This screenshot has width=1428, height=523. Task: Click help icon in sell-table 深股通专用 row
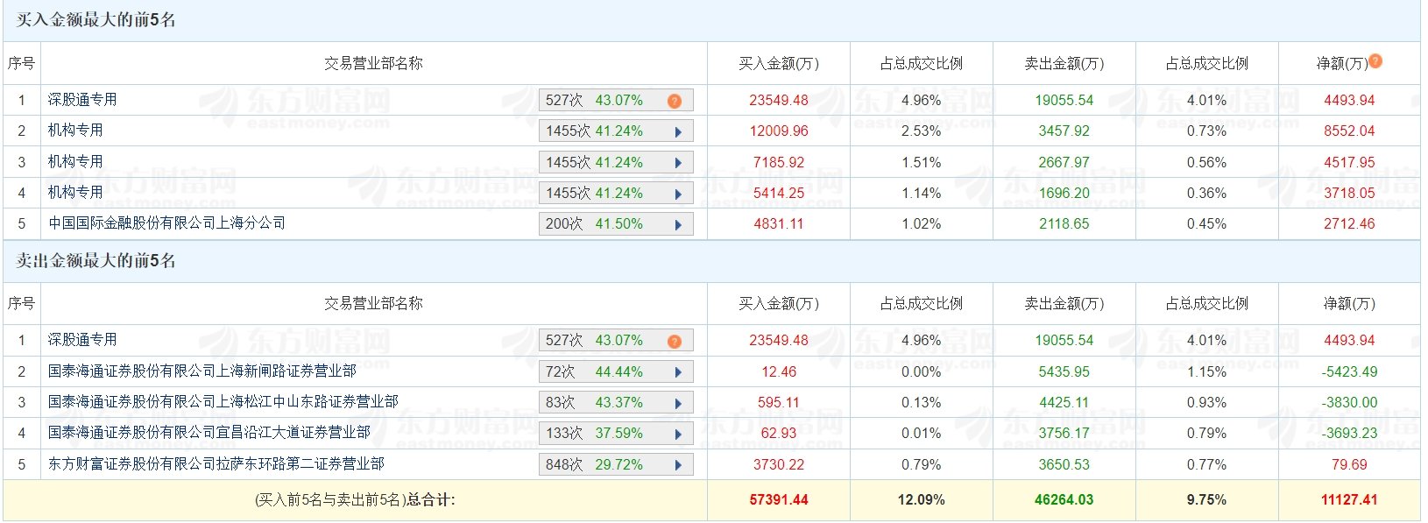[x=674, y=342]
